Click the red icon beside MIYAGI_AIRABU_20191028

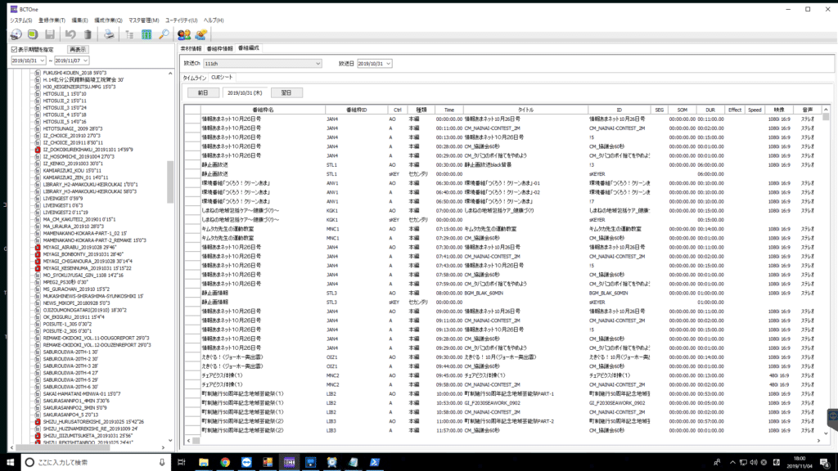click(x=38, y=248)
